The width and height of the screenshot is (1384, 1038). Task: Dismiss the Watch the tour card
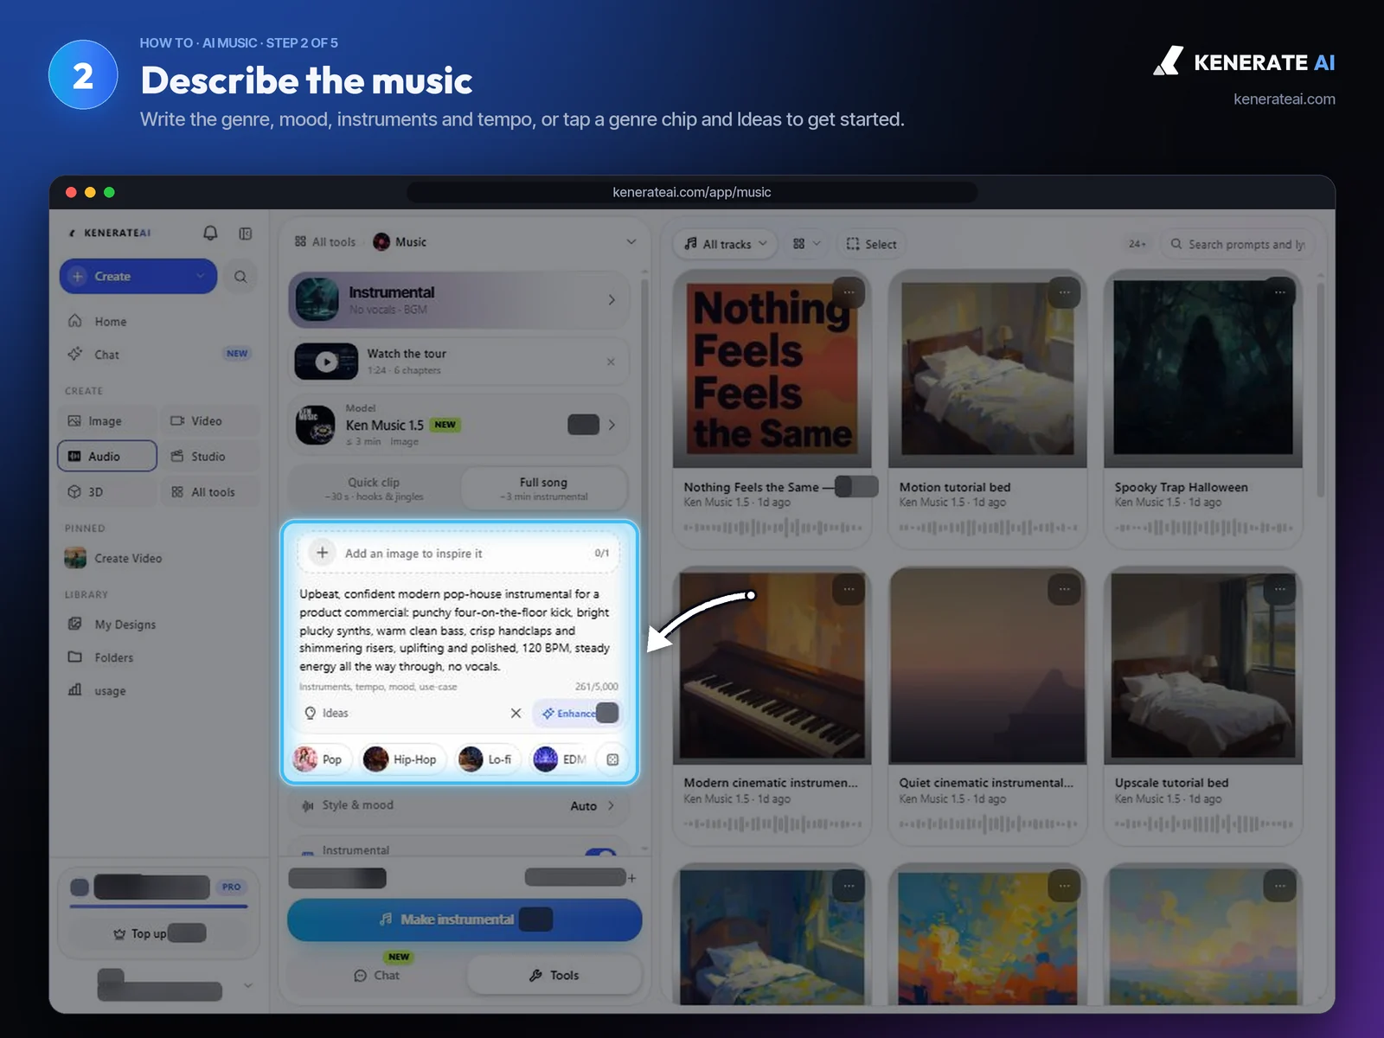[611, 362]
